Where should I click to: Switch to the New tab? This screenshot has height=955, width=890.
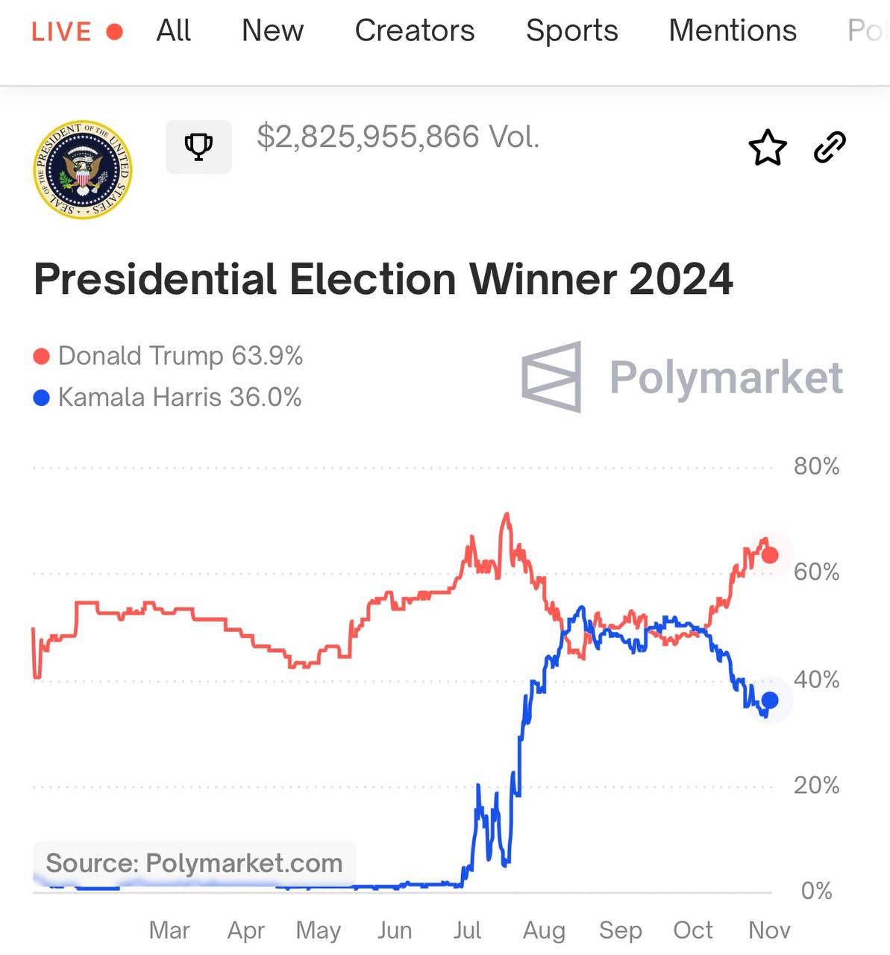(272, 31)
